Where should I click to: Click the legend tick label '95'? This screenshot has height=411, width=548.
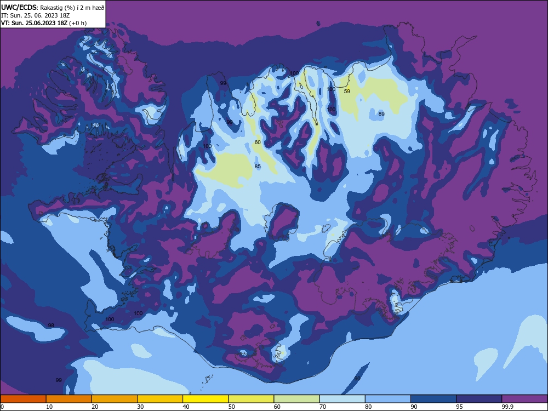click(460, 407)
